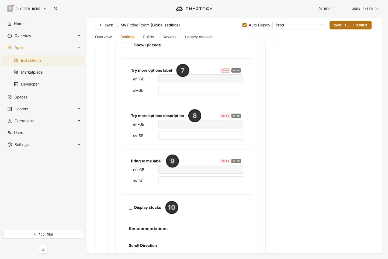This screenshot has width=388, height=259.
Task: Switch to the Builds tab
Action: [148, 37]
